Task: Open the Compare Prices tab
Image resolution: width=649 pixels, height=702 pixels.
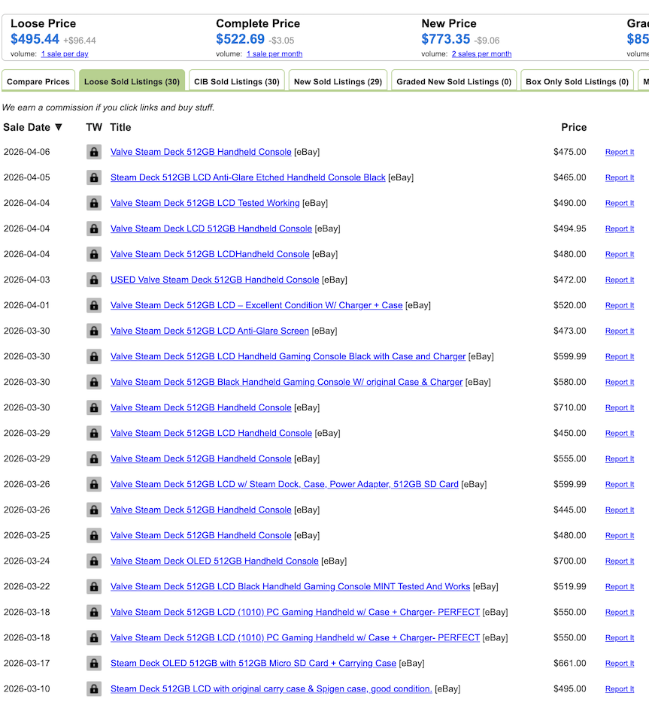Action: pos(38,81)
